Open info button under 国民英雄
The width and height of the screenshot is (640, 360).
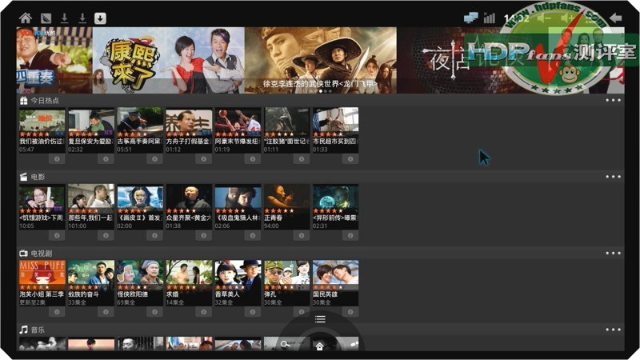click(350, 312)
